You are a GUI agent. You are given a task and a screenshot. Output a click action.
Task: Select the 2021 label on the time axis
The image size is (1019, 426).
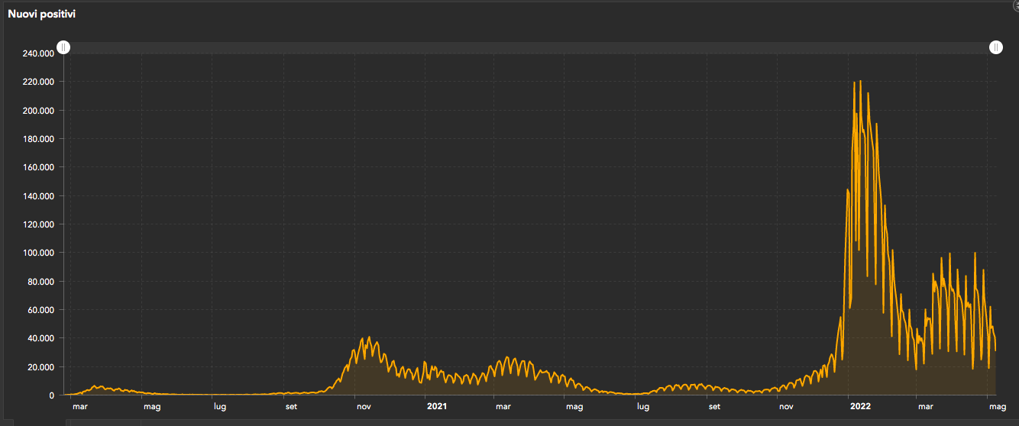[436, 407]
